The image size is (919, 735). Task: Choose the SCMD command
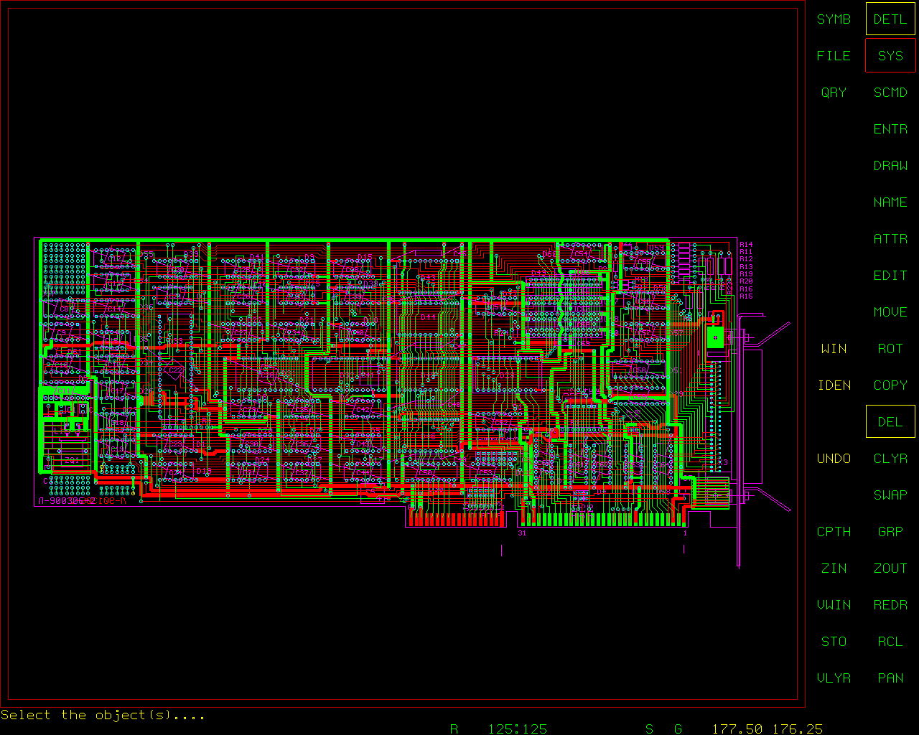click(x=890, y=93)
